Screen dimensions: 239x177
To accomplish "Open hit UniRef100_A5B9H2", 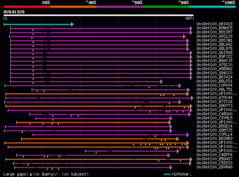I will tap(214, 69).
